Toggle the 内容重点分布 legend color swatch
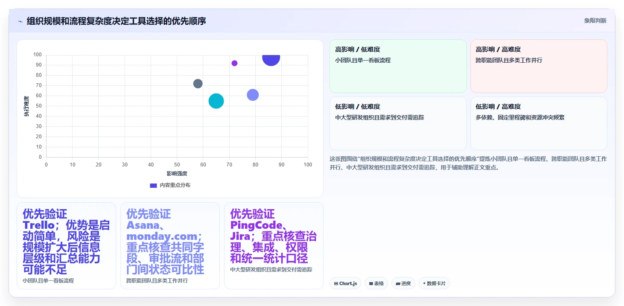 click(x=154, y=185)
